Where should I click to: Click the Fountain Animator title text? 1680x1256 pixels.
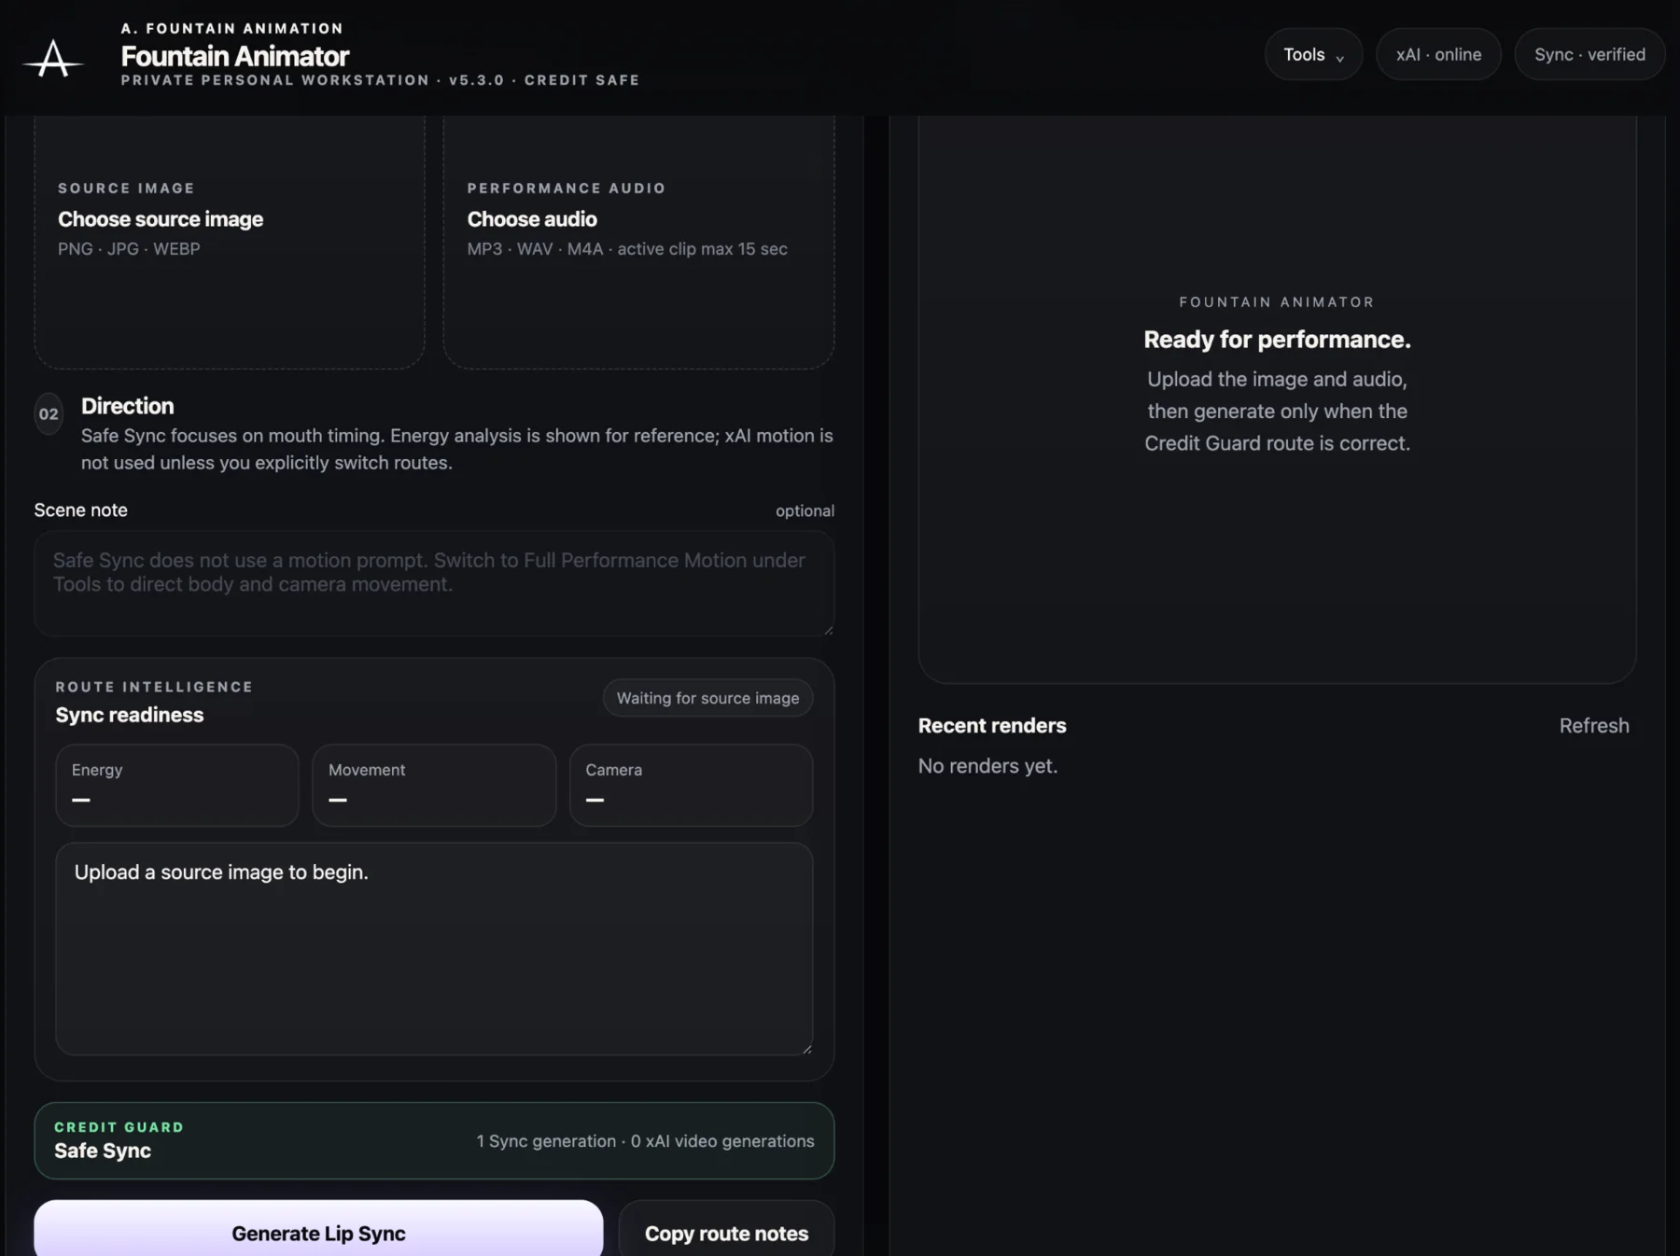(x=235, y=56)
